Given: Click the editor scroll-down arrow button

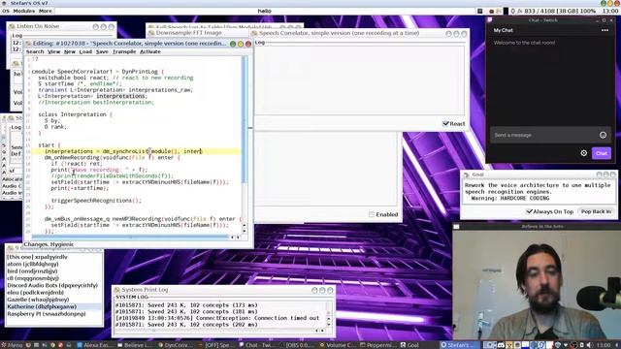Looking at the screenshot, I should [244, 231].
